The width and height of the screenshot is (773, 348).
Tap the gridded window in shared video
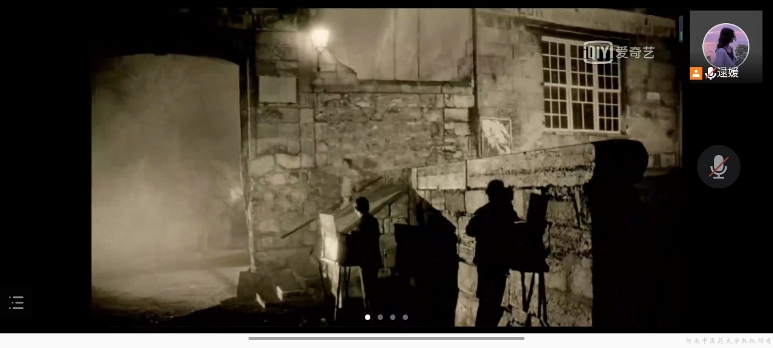coord(581,84)
